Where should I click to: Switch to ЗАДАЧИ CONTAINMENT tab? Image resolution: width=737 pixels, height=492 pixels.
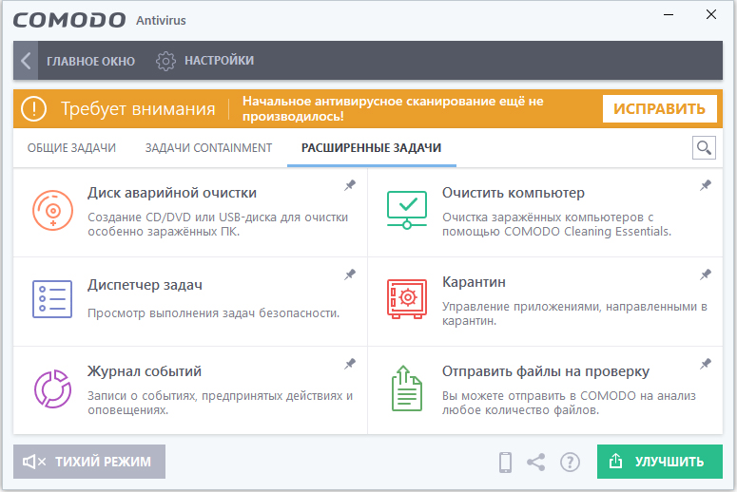pos(208,148)
